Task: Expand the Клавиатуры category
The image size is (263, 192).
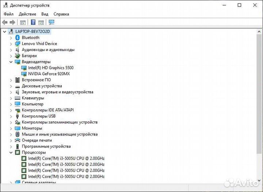Action: pyautogui.click(x=11, y=98)
